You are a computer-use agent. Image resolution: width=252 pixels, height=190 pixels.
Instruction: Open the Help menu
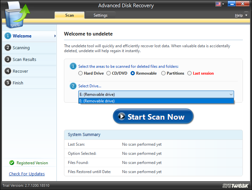[x=241, y=15]
